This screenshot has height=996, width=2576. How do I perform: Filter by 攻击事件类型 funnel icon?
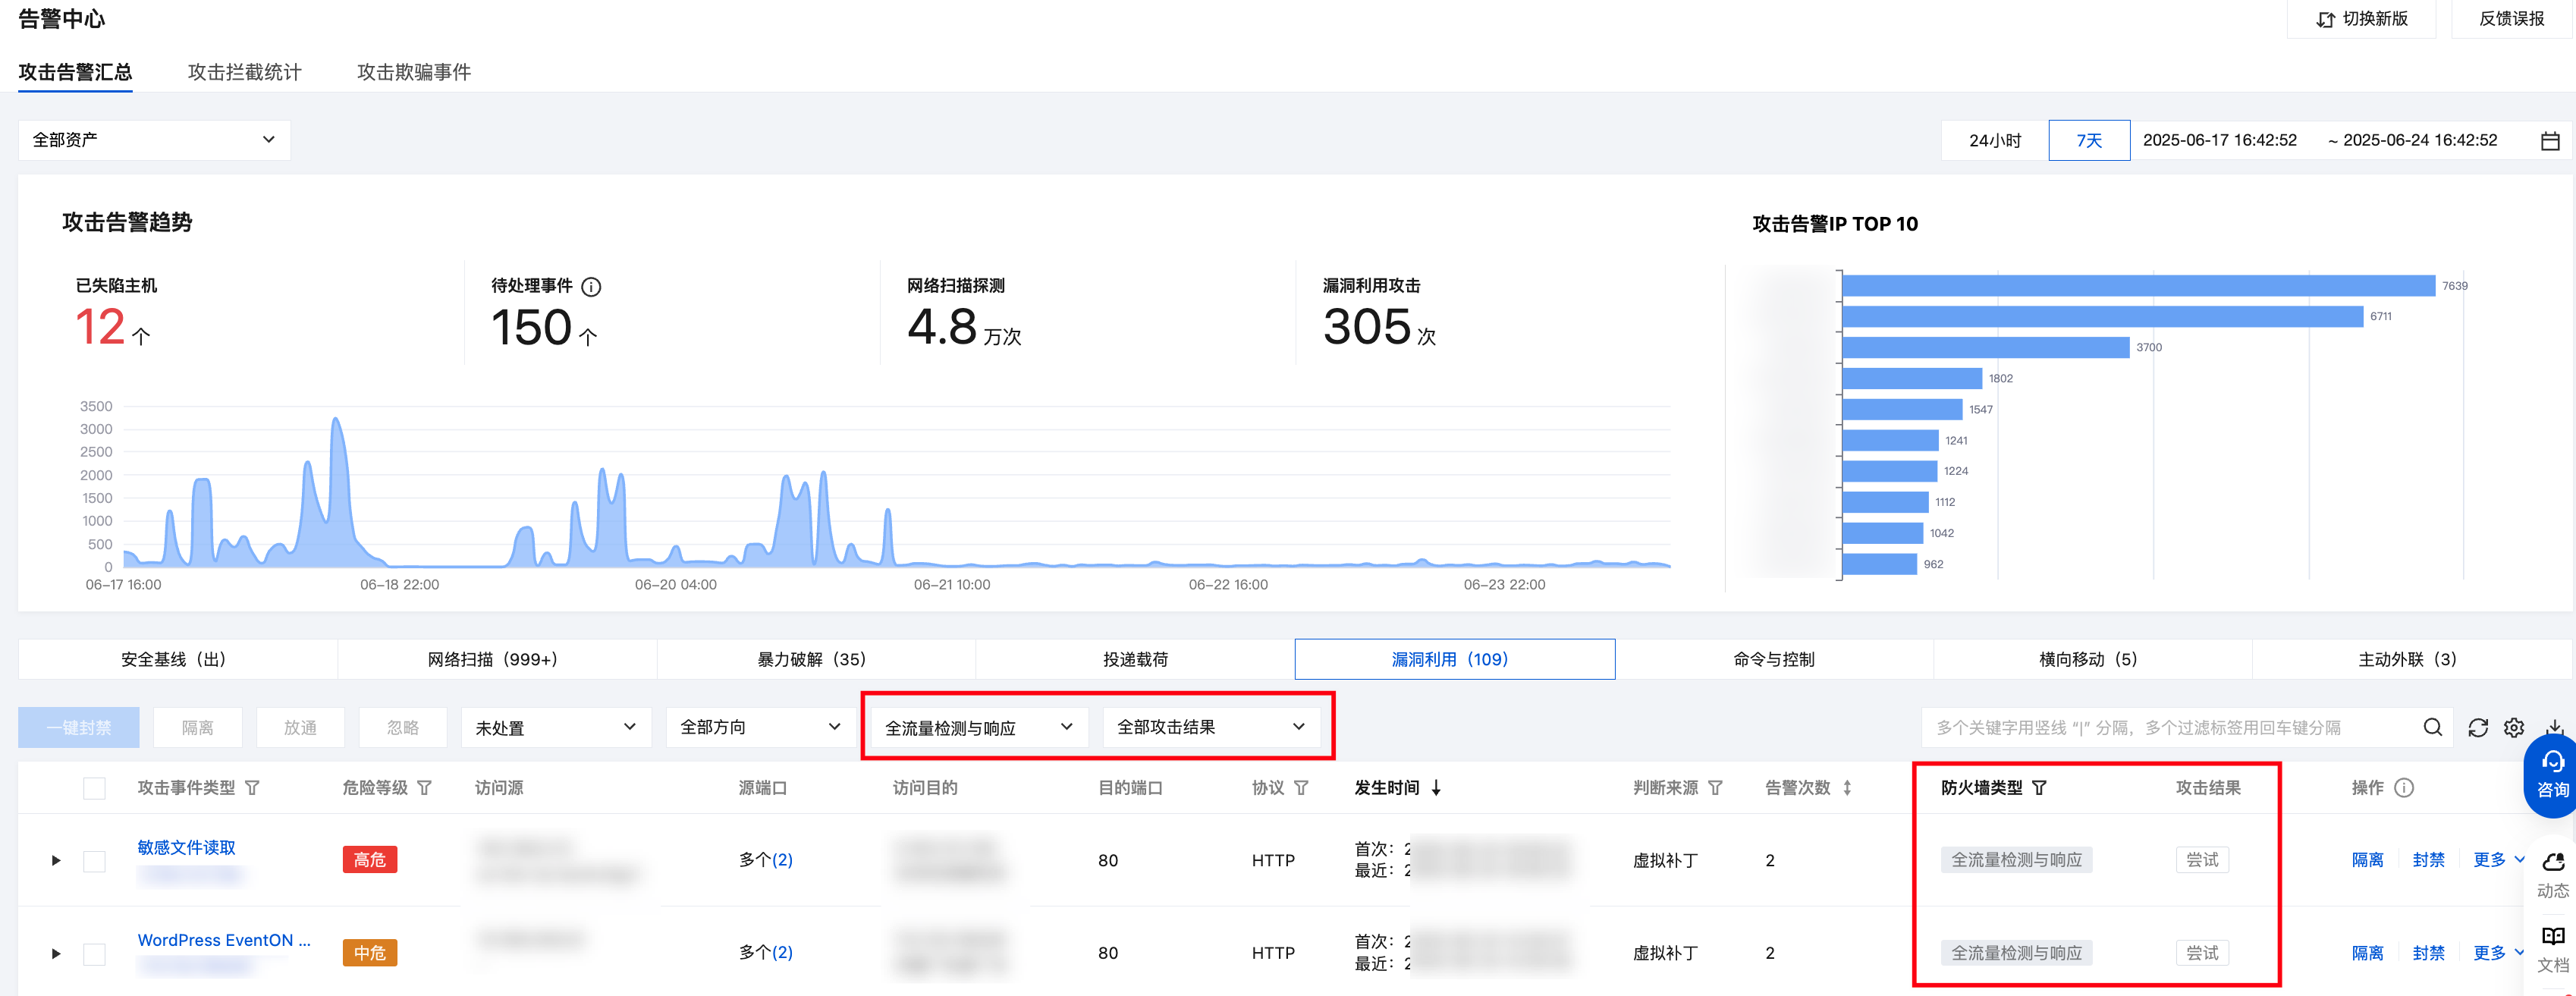pos(252,788)
